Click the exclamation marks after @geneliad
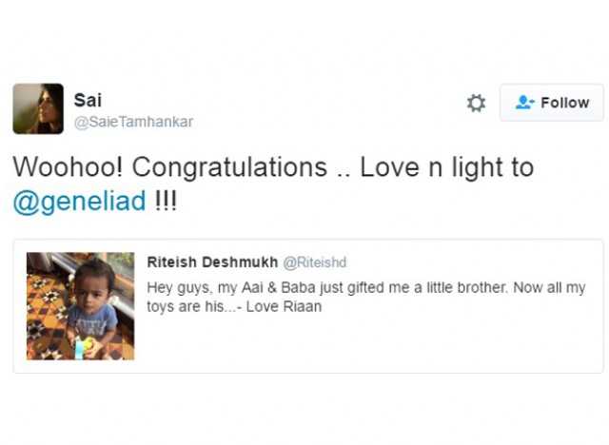The height and width of the screenshot is (445, 609). (x=166, y=201)
